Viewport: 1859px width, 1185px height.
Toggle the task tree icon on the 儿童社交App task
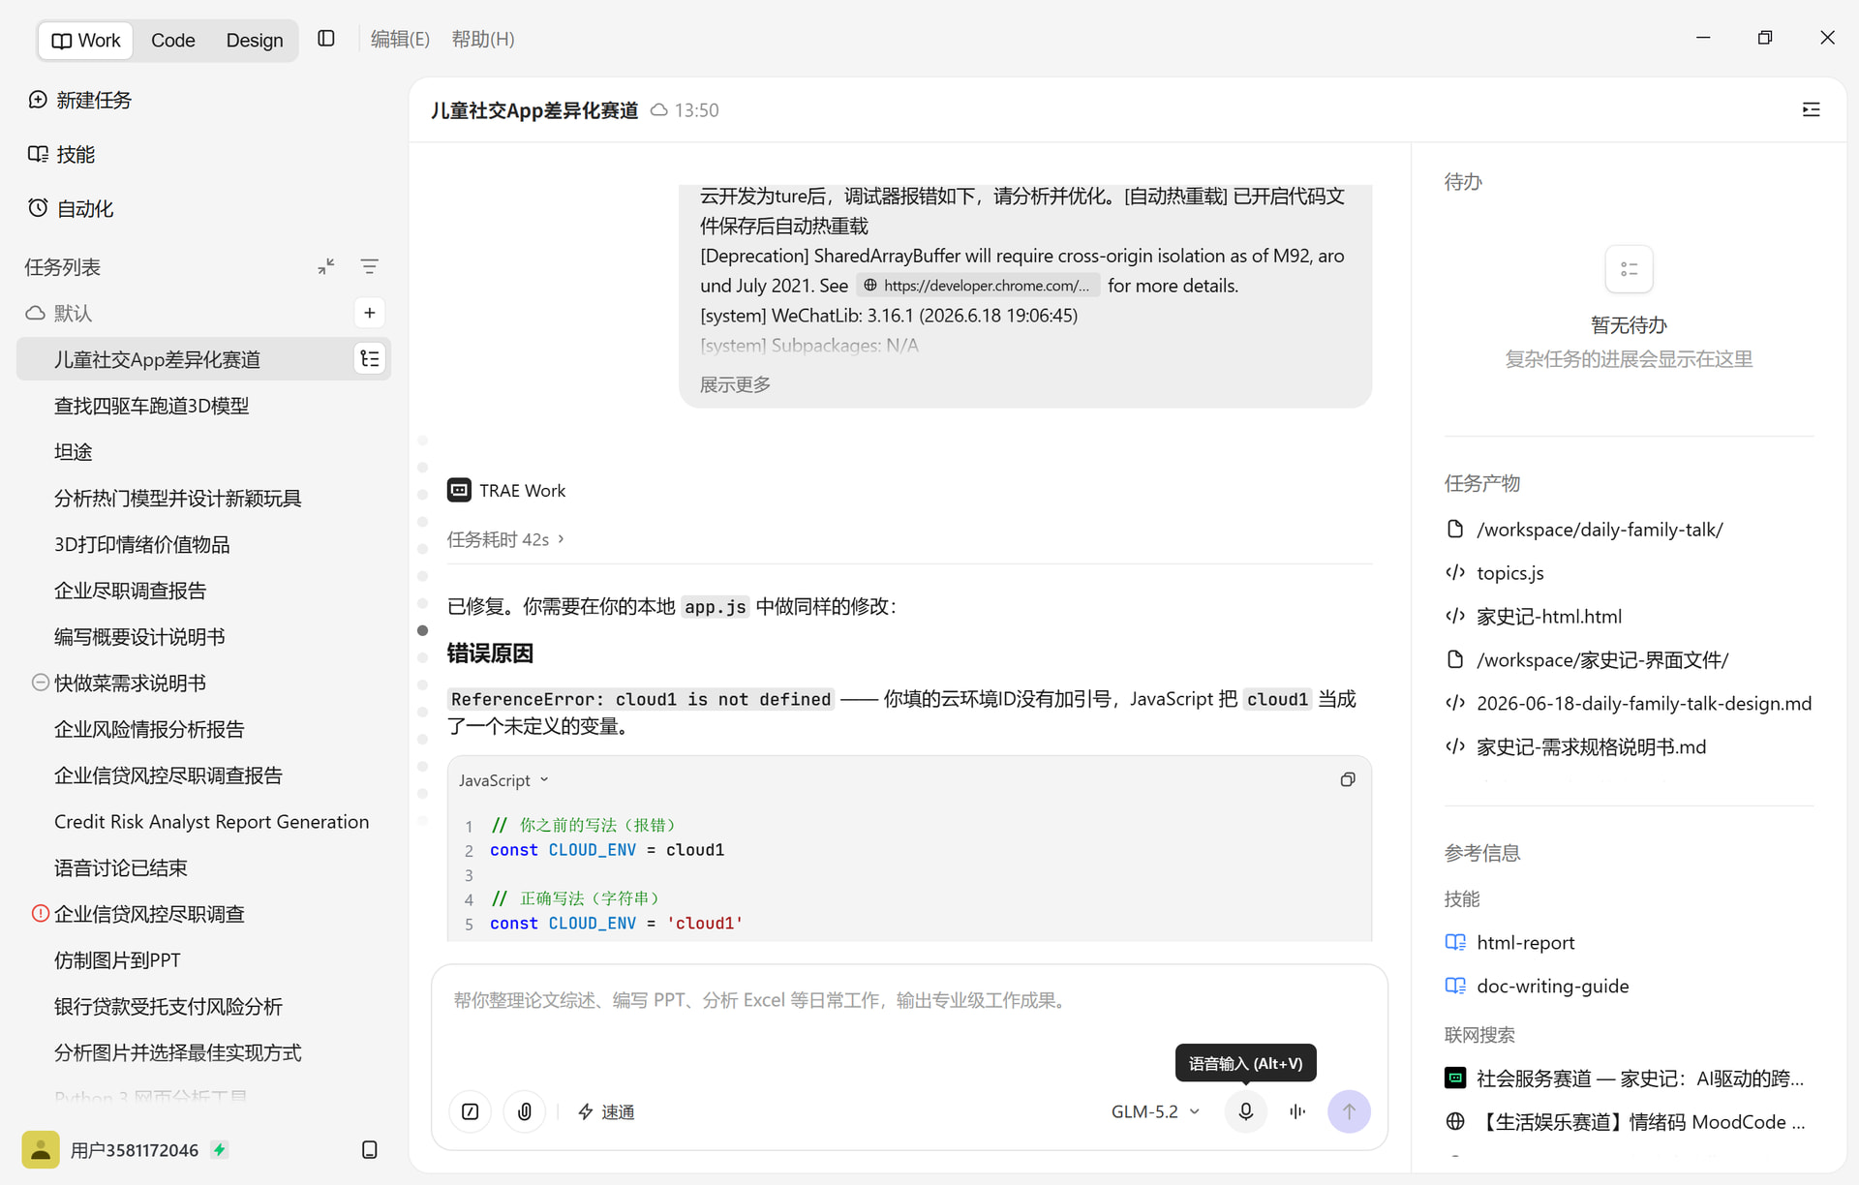click(x=370, y=359)
